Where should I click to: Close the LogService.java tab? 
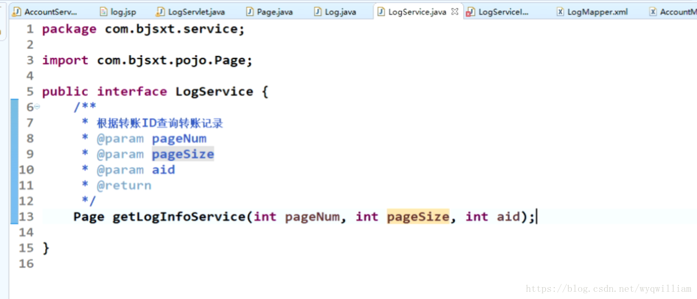(454, 11)
